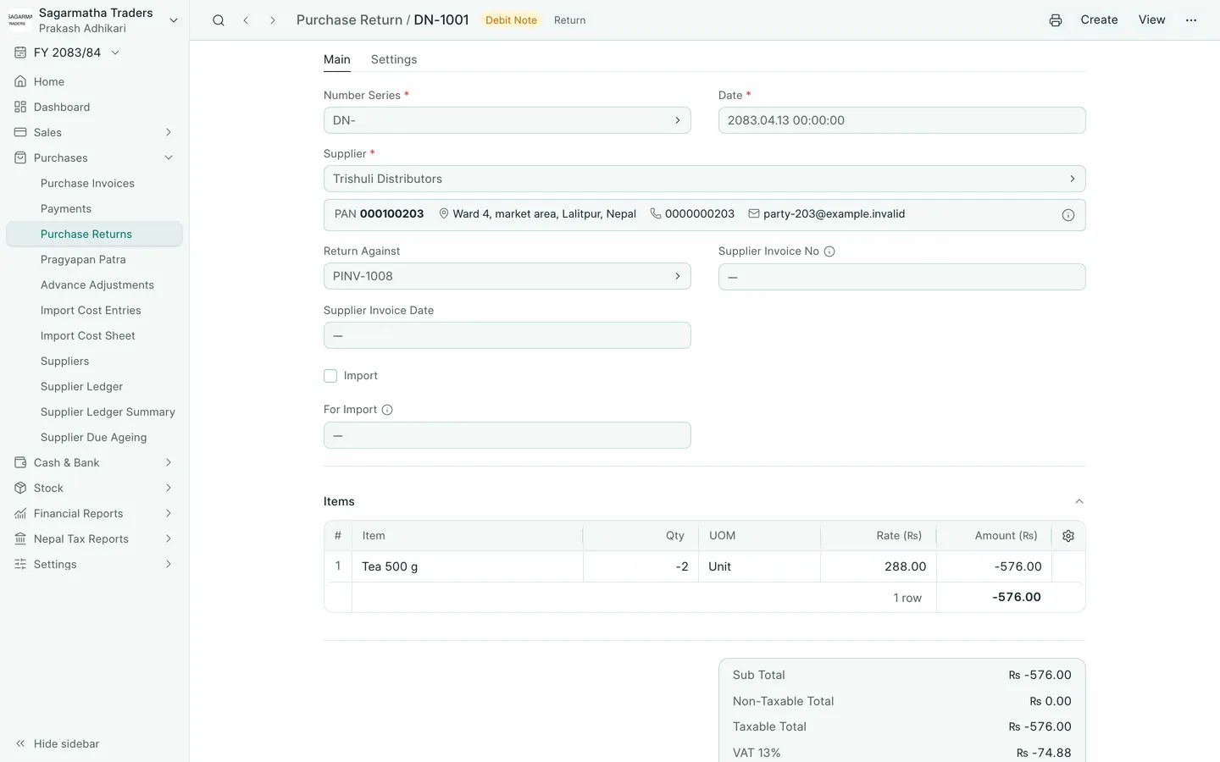The height and width of the screenshot is (762, 1220).
Task: Print this purchase return
Action: click(x=1056, y=20)
